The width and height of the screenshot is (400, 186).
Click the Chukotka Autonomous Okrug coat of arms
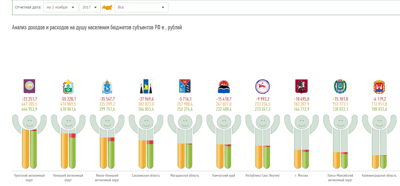[x=29, y=86]
